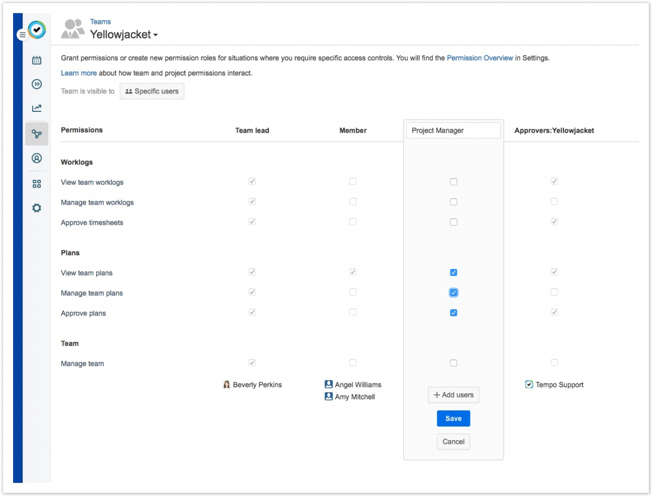Check Manage team for Project Manager
Viewport: 652px width, 496px height.
click(454, 363)
